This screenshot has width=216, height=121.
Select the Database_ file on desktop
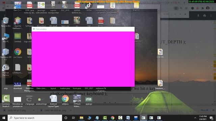[160, 85]
